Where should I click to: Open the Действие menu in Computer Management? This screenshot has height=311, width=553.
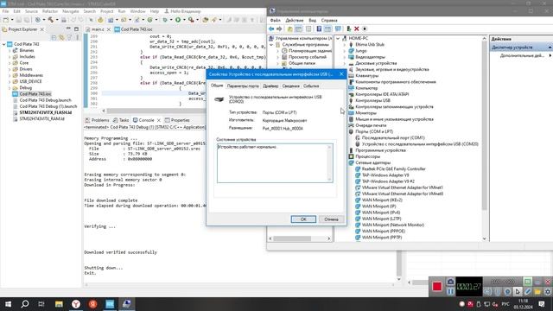click(294, 21)
